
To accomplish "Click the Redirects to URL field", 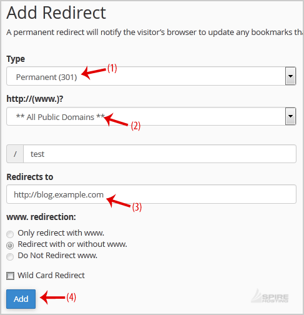I will [x=151, y=194].
